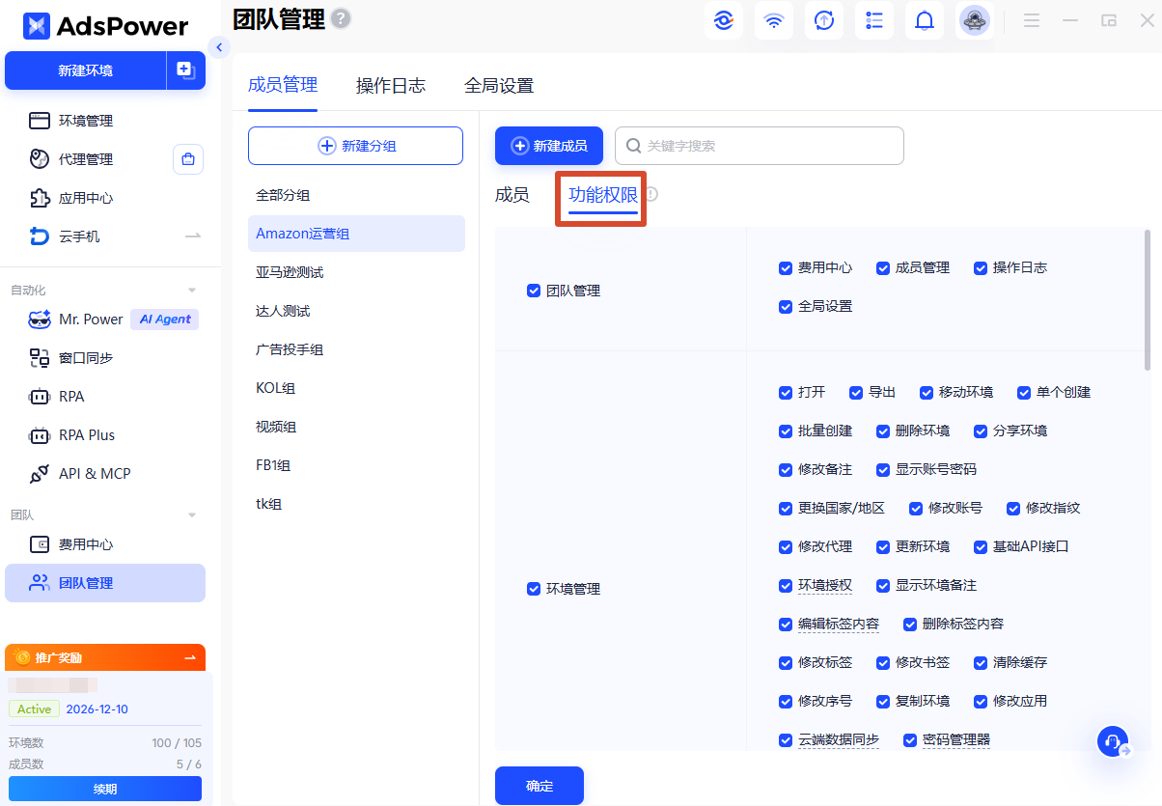Select 全部分组 in group list
This screenshot has height=806, width=1162.
pyautogui.click(x=356, y=195)
